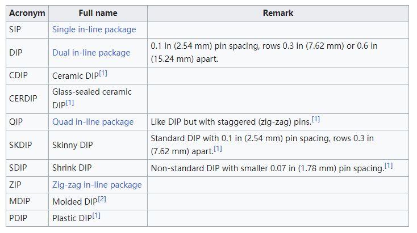Click the citation after Ceramic DIP

coord(104,73)
